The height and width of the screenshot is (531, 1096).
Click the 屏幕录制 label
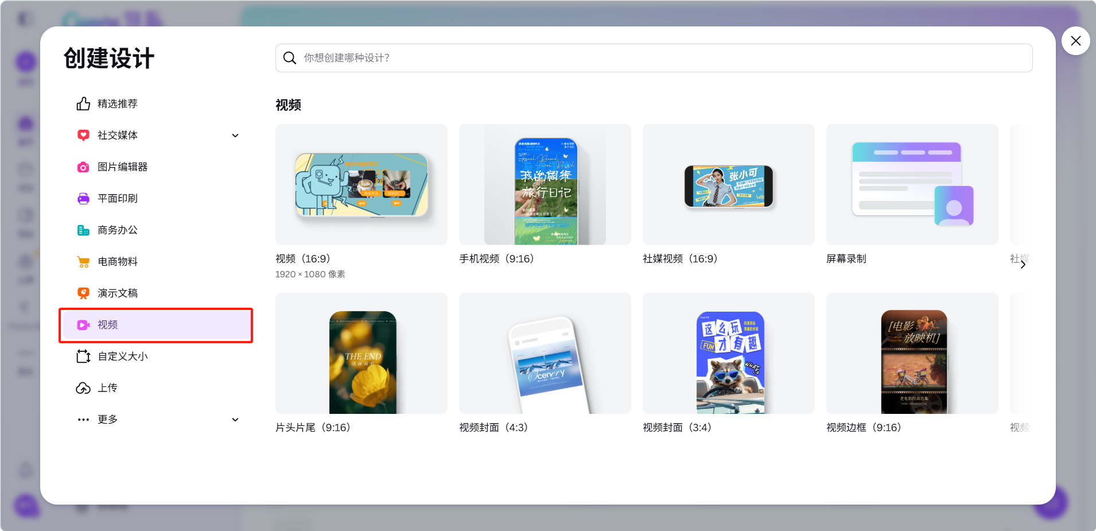(846, 259)
